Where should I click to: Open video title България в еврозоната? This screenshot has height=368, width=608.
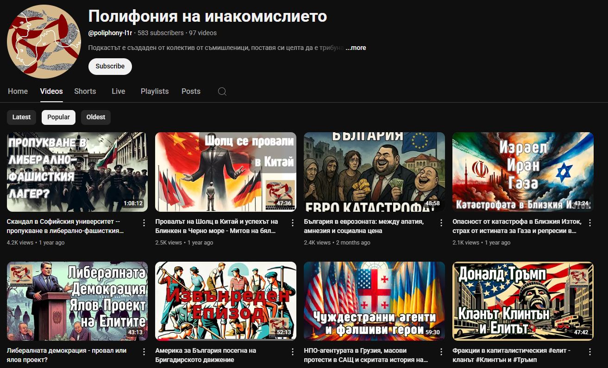click(364, 226)
